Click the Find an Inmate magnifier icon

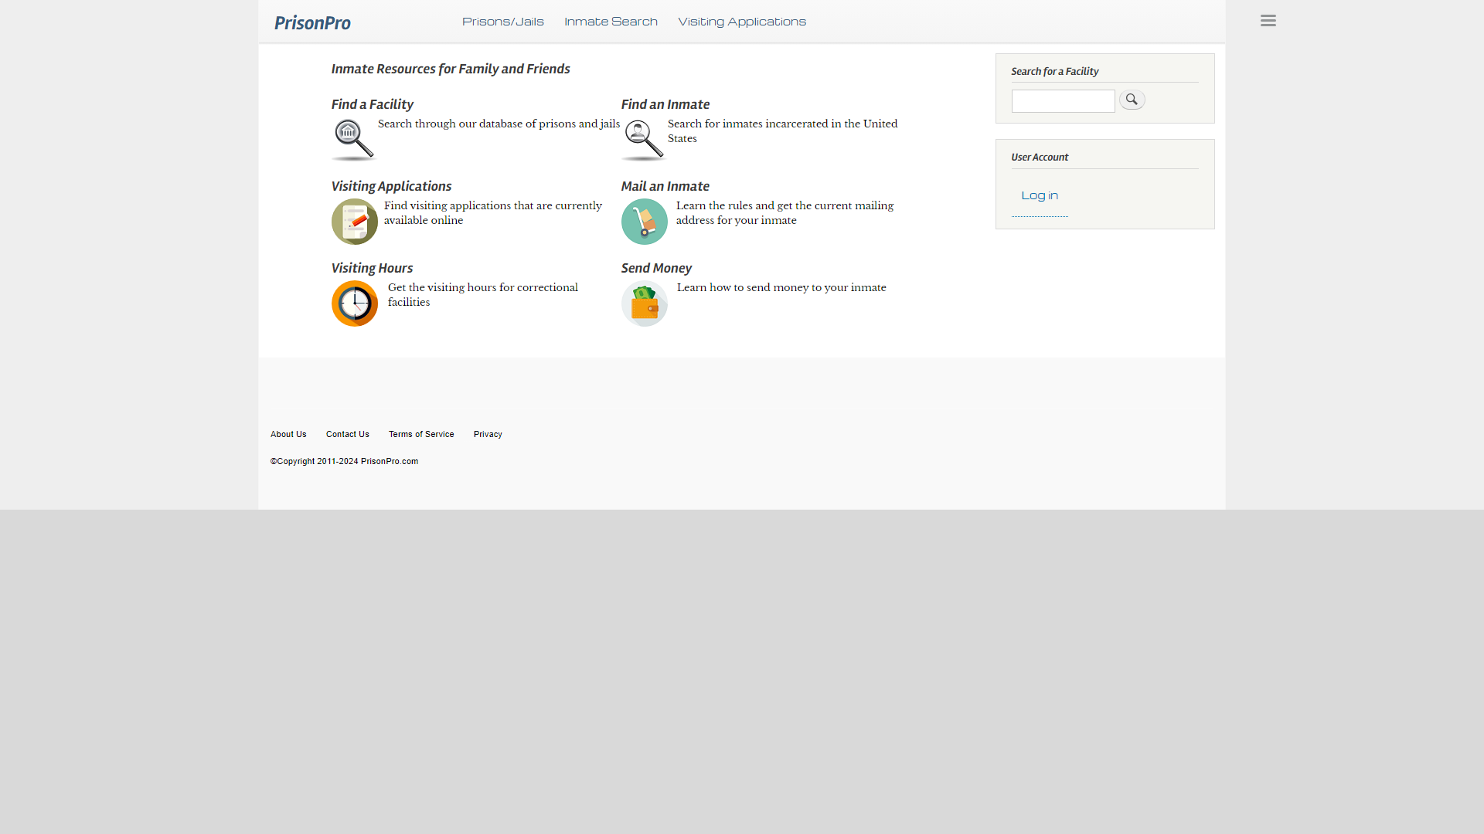coord(643,140)
